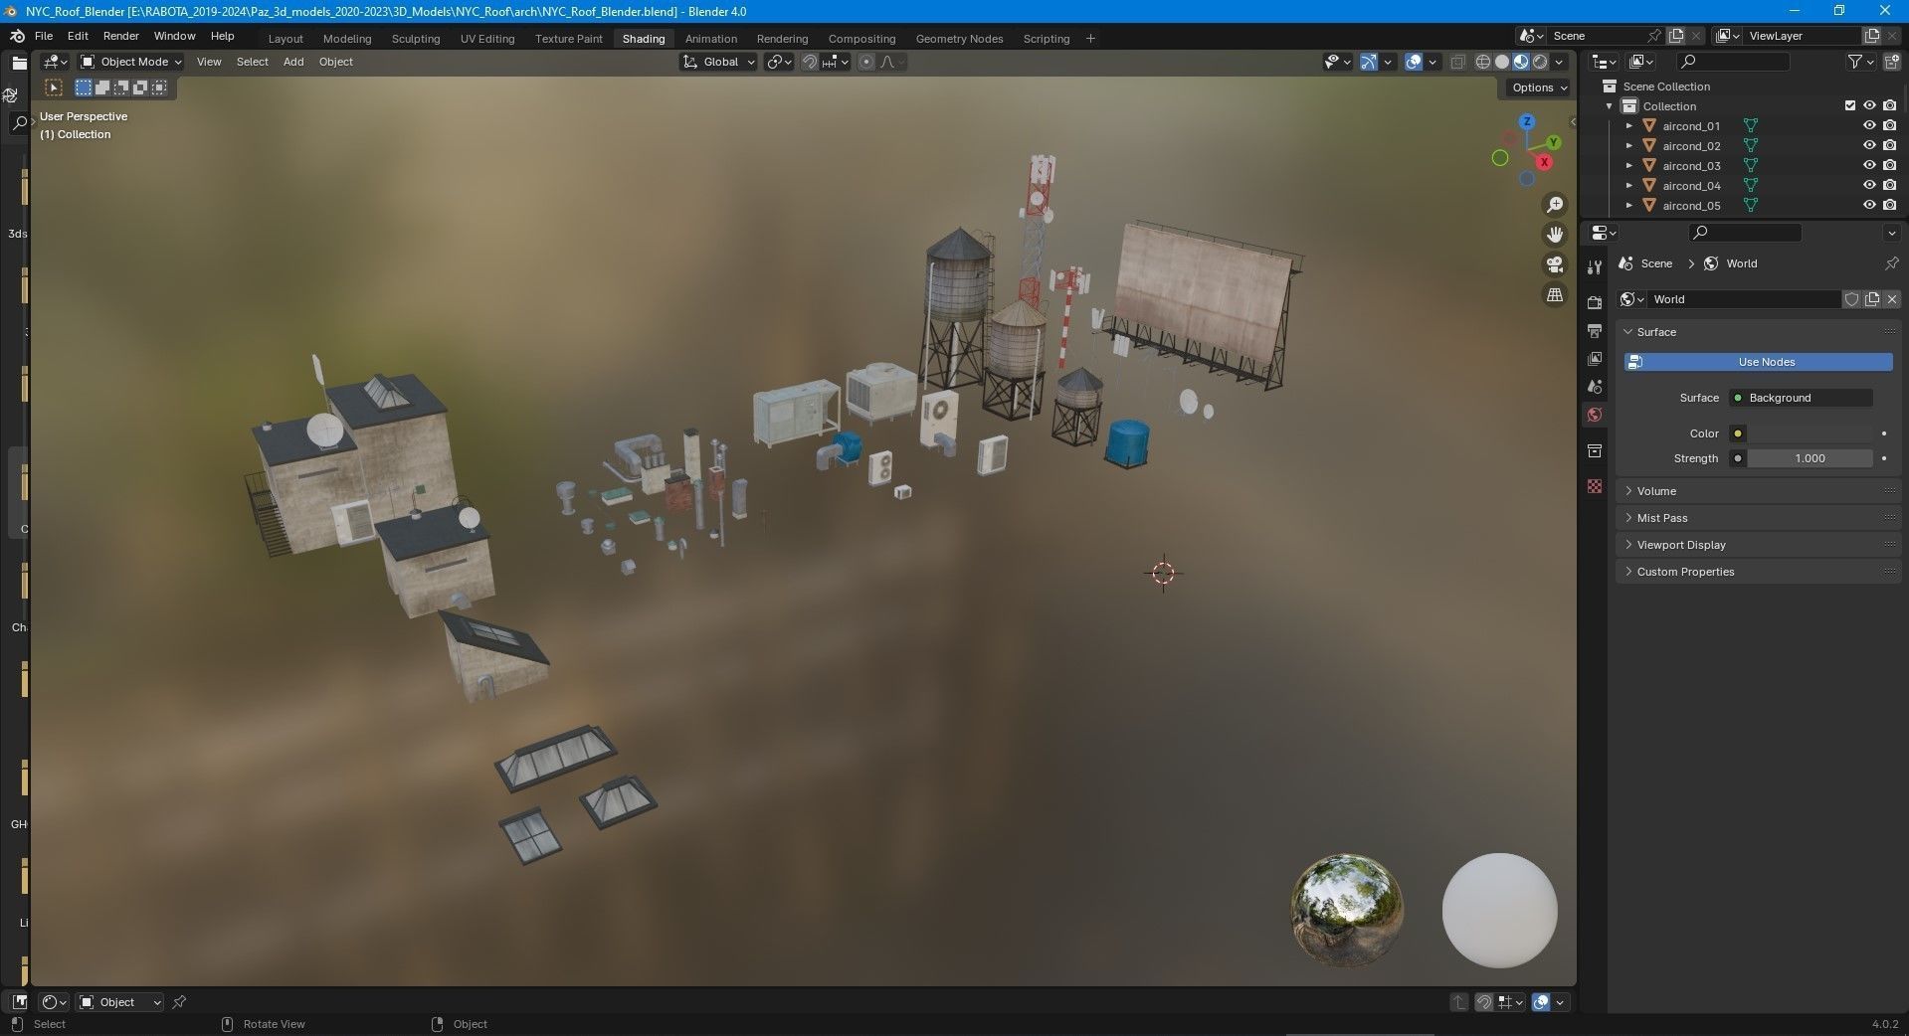1909x1036 pixels.
Task: Collapse the Surface panel
Action: click(x=1759, y=332)
